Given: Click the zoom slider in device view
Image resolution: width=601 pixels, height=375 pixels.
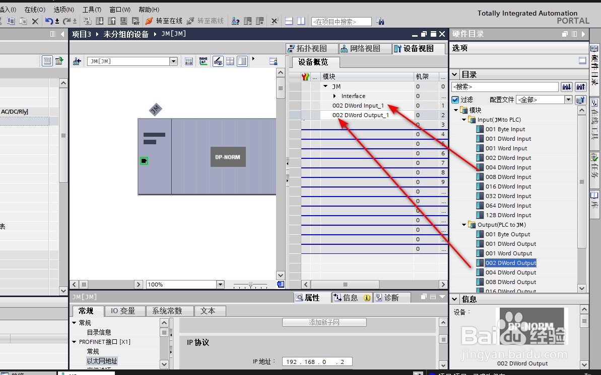Looking at the screenshot, I should 250,285.
